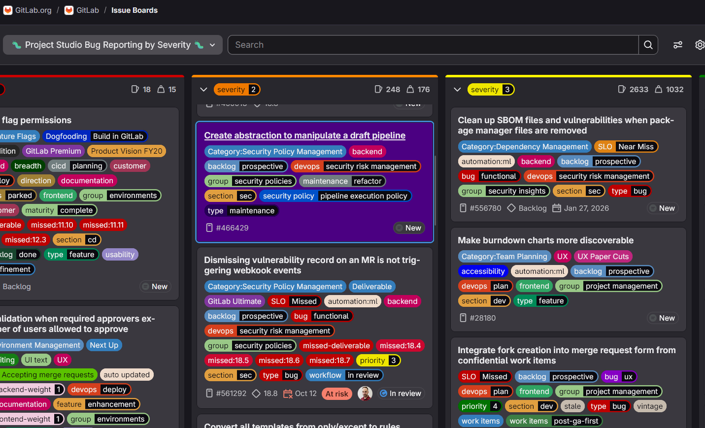This screenshot has width=705, height=428.
Task: Collapse the severity 2 list
Action: pos(203,89)
